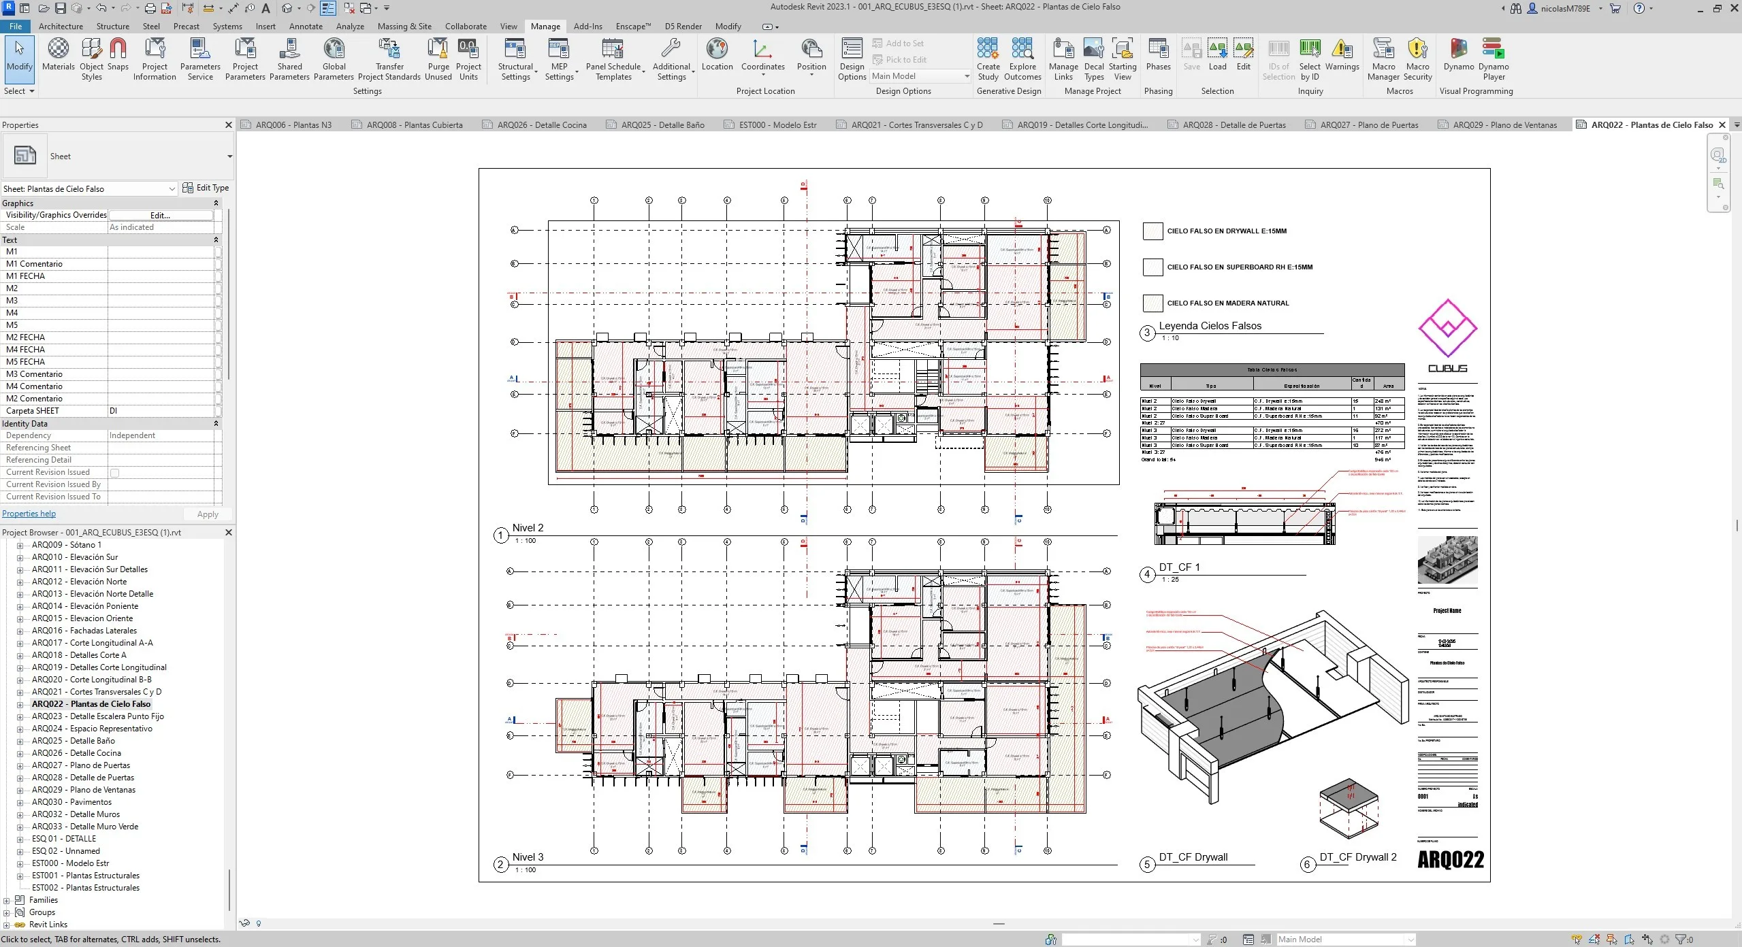Open Macro Security settings
The height and width of the screenshot is (947, 1742).
click(1417, 59)
